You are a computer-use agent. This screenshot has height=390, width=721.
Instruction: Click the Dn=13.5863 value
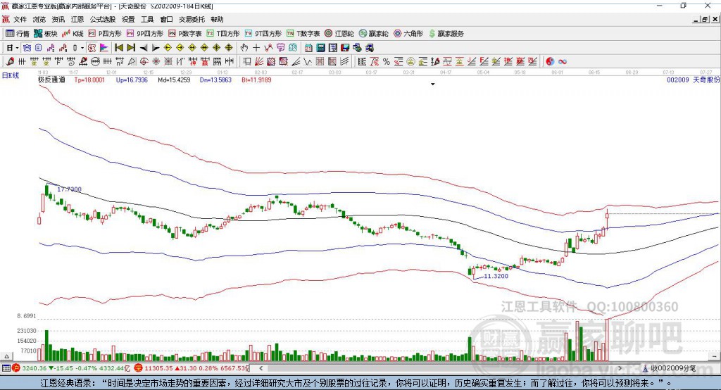(x=215, y=80)
